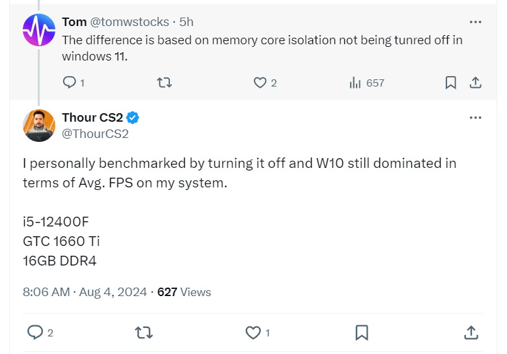
Task: Click Thour CS2 display name
Action: tap(92, 118)
